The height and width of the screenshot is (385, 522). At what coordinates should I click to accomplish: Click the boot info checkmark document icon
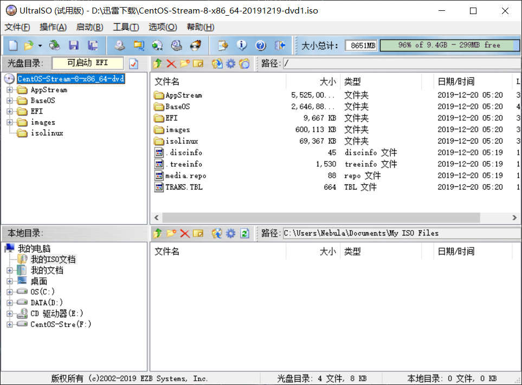(133, 63)
